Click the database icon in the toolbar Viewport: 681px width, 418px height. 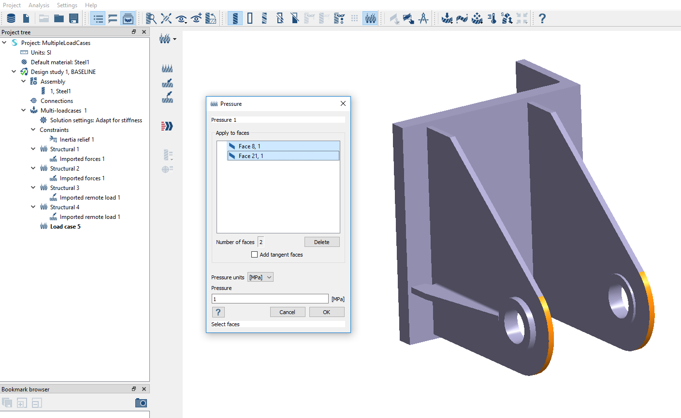[11, 18]
